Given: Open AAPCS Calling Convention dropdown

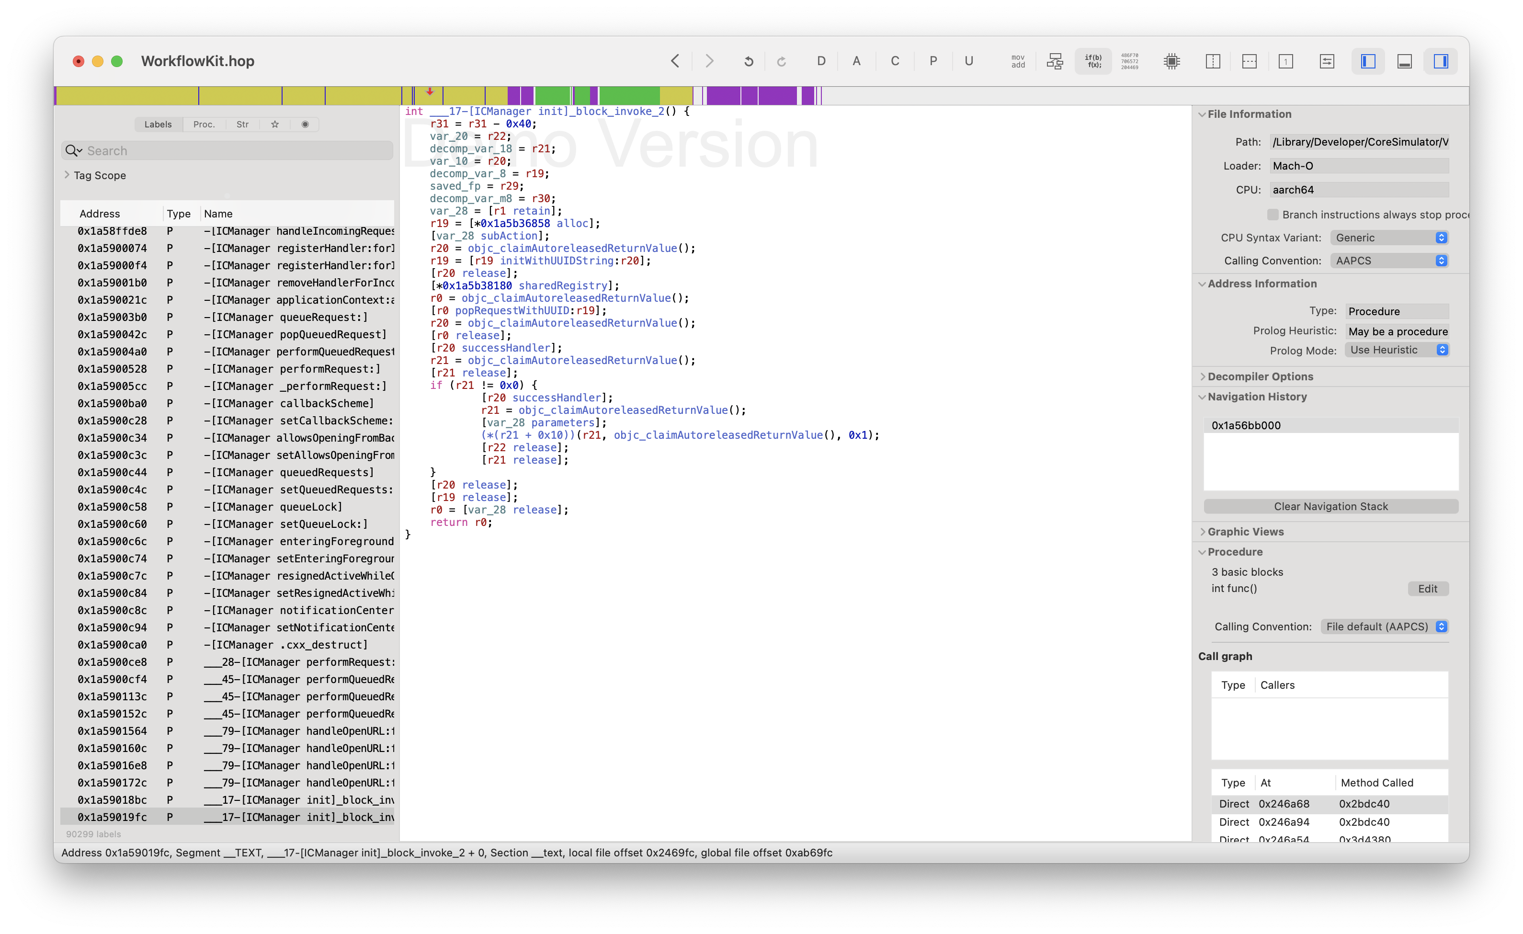Looking at the screenshot, I should point(1389,260).
